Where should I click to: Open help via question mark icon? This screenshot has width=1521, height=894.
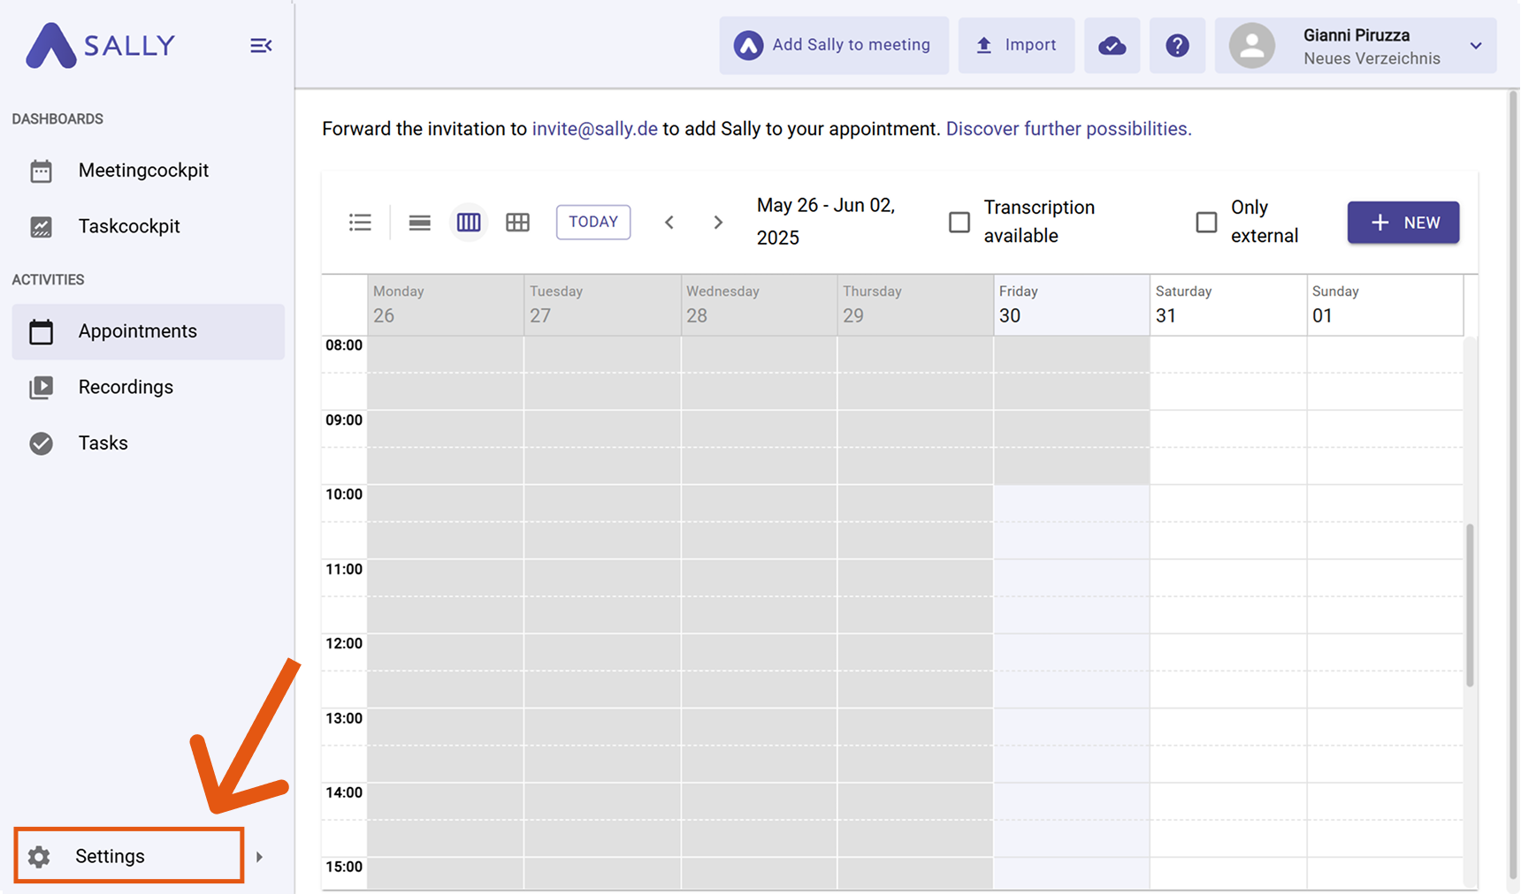tap(1177, 45)
